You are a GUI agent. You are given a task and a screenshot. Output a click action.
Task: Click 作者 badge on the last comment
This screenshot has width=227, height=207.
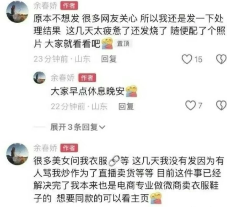pos(69,148)
